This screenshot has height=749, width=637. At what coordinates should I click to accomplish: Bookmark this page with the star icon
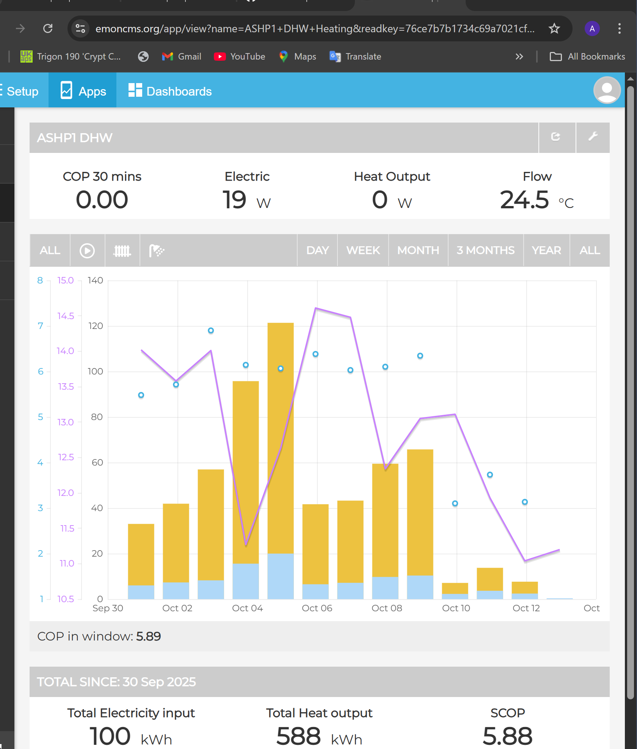(x=554, y=28)
